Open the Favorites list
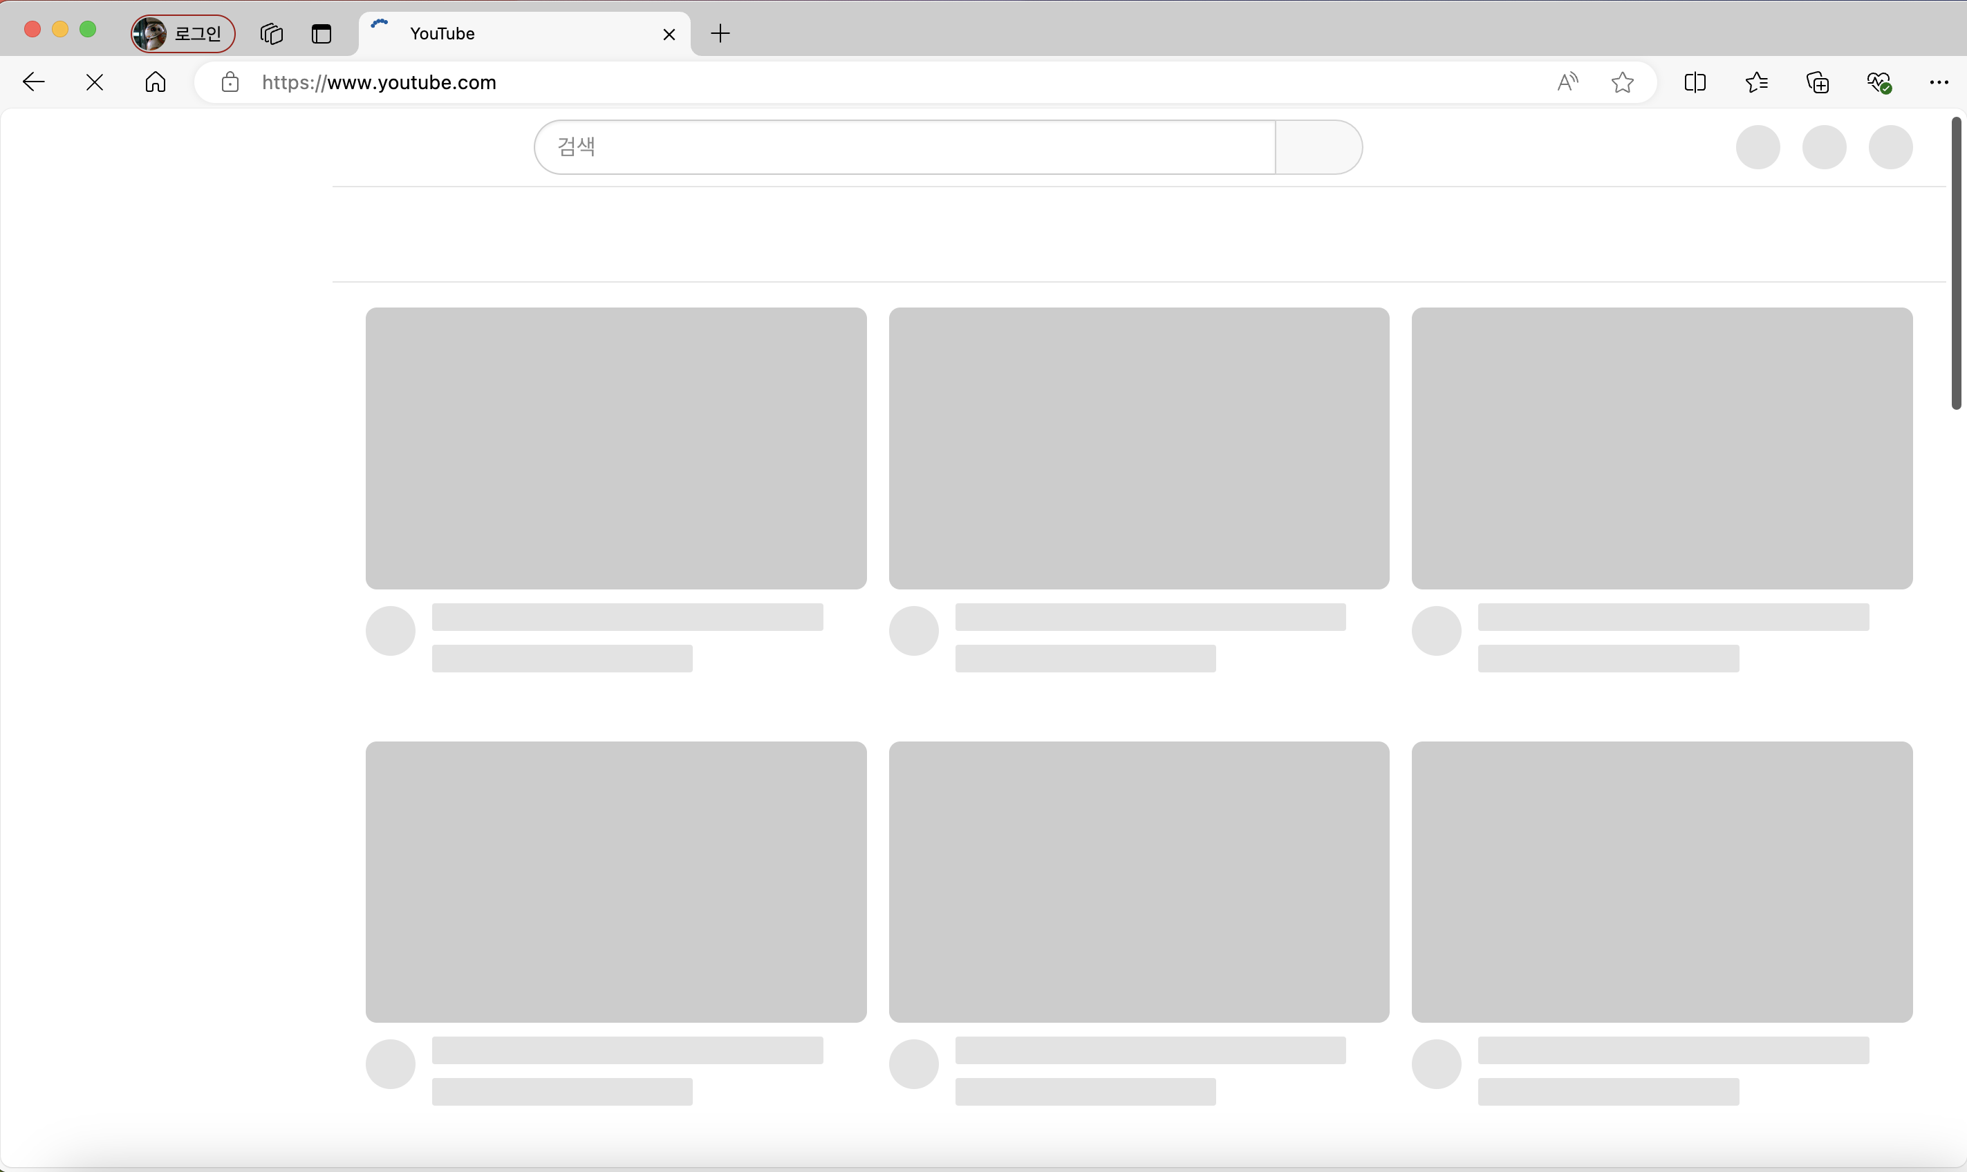Screen dimensions: 1967x1172 click(x=1756, y=82)
